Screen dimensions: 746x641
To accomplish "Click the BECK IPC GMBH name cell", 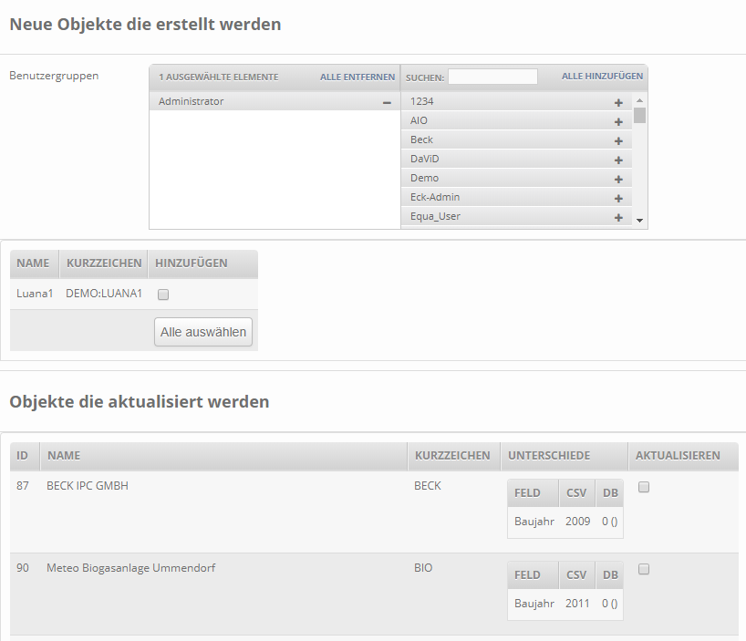I will coord(87,486).
